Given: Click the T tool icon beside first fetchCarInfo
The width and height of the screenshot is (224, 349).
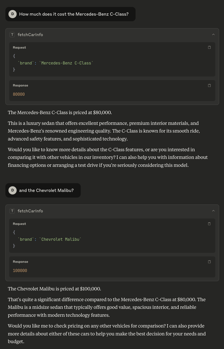Looking at the screenshot, I should pos(12,35).
